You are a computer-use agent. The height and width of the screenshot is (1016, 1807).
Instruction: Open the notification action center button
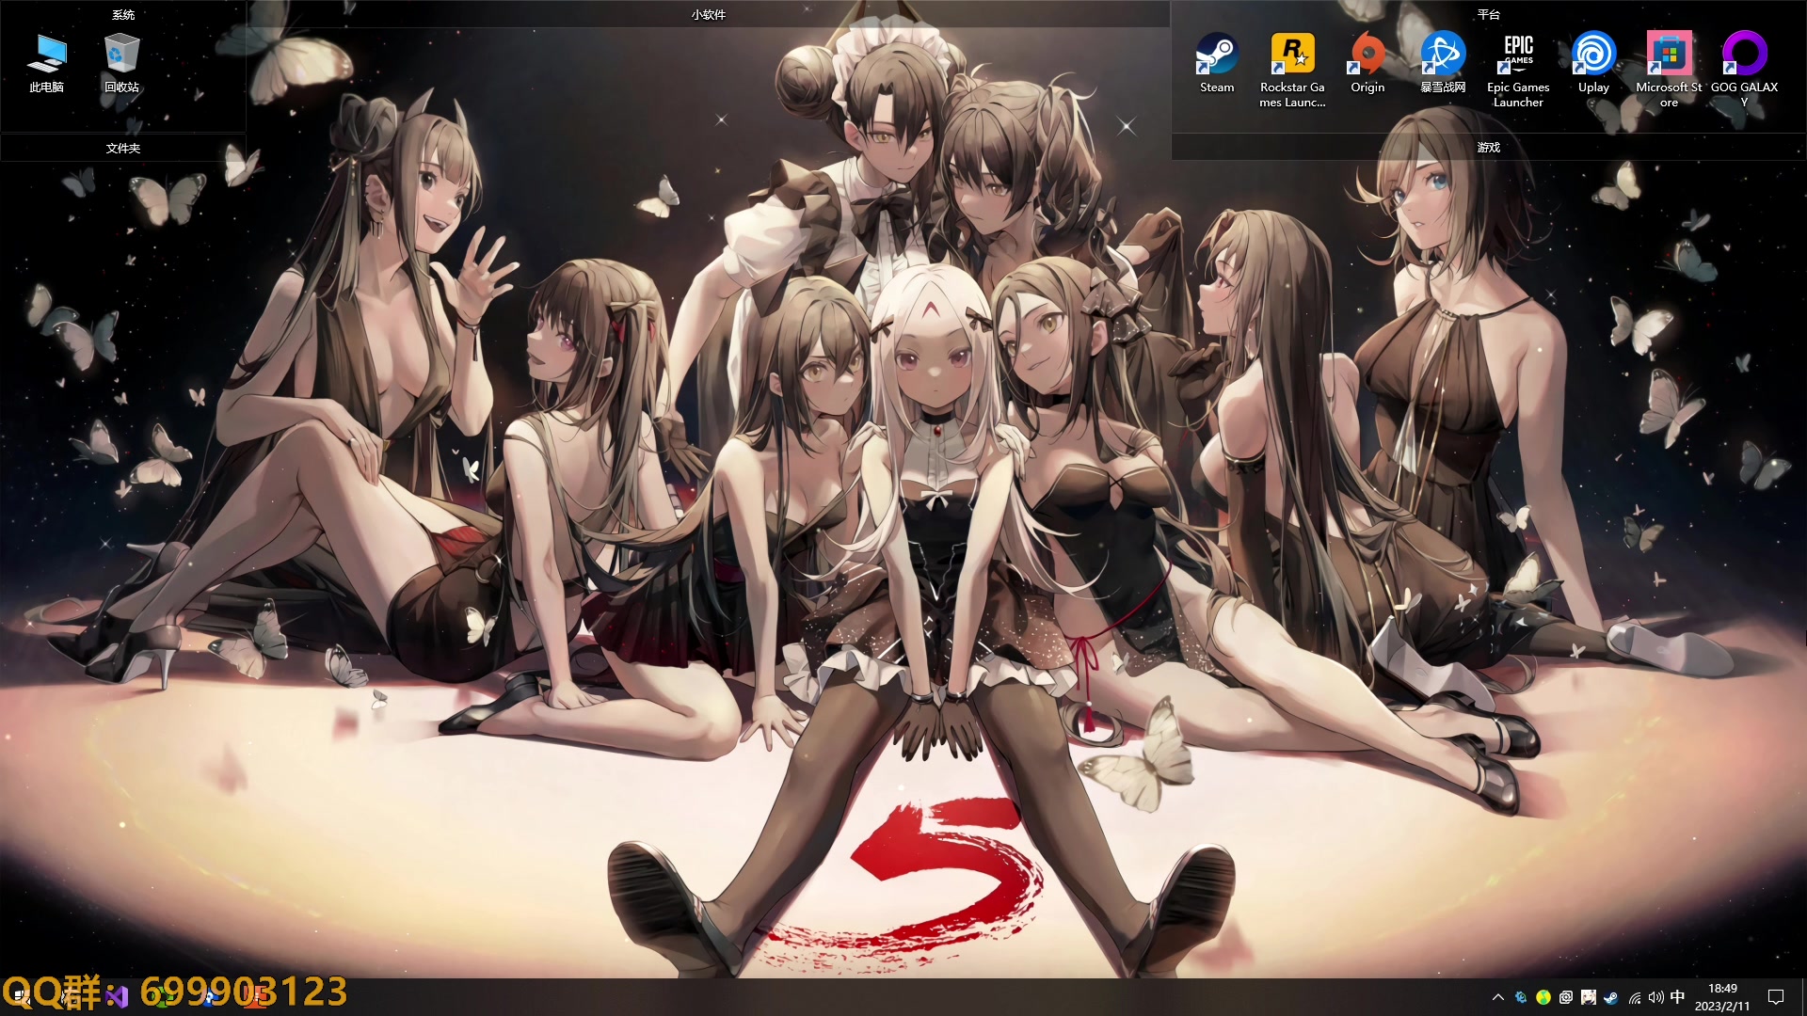pos(1776,997)
